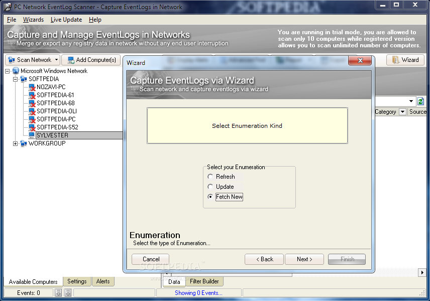The height and width of the screenshot is (301, 430).
Task: Open the Scan Network dropdown arrow
Action: [56, 60]
